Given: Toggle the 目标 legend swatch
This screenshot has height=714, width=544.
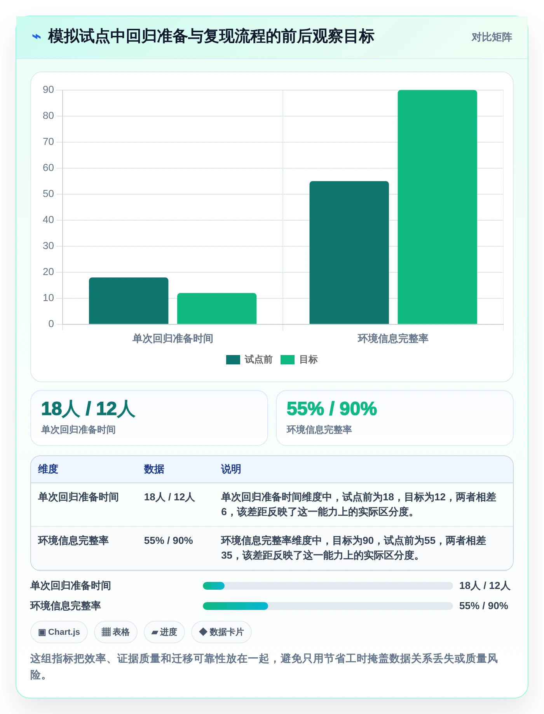Looking at the screenshot, I should [x=287, y=360].
